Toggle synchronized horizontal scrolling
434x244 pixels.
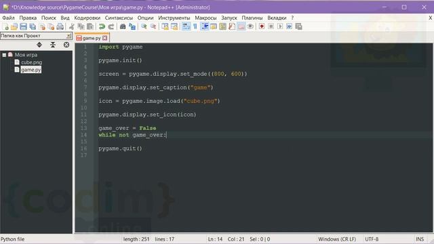click(x=174, y=26)
